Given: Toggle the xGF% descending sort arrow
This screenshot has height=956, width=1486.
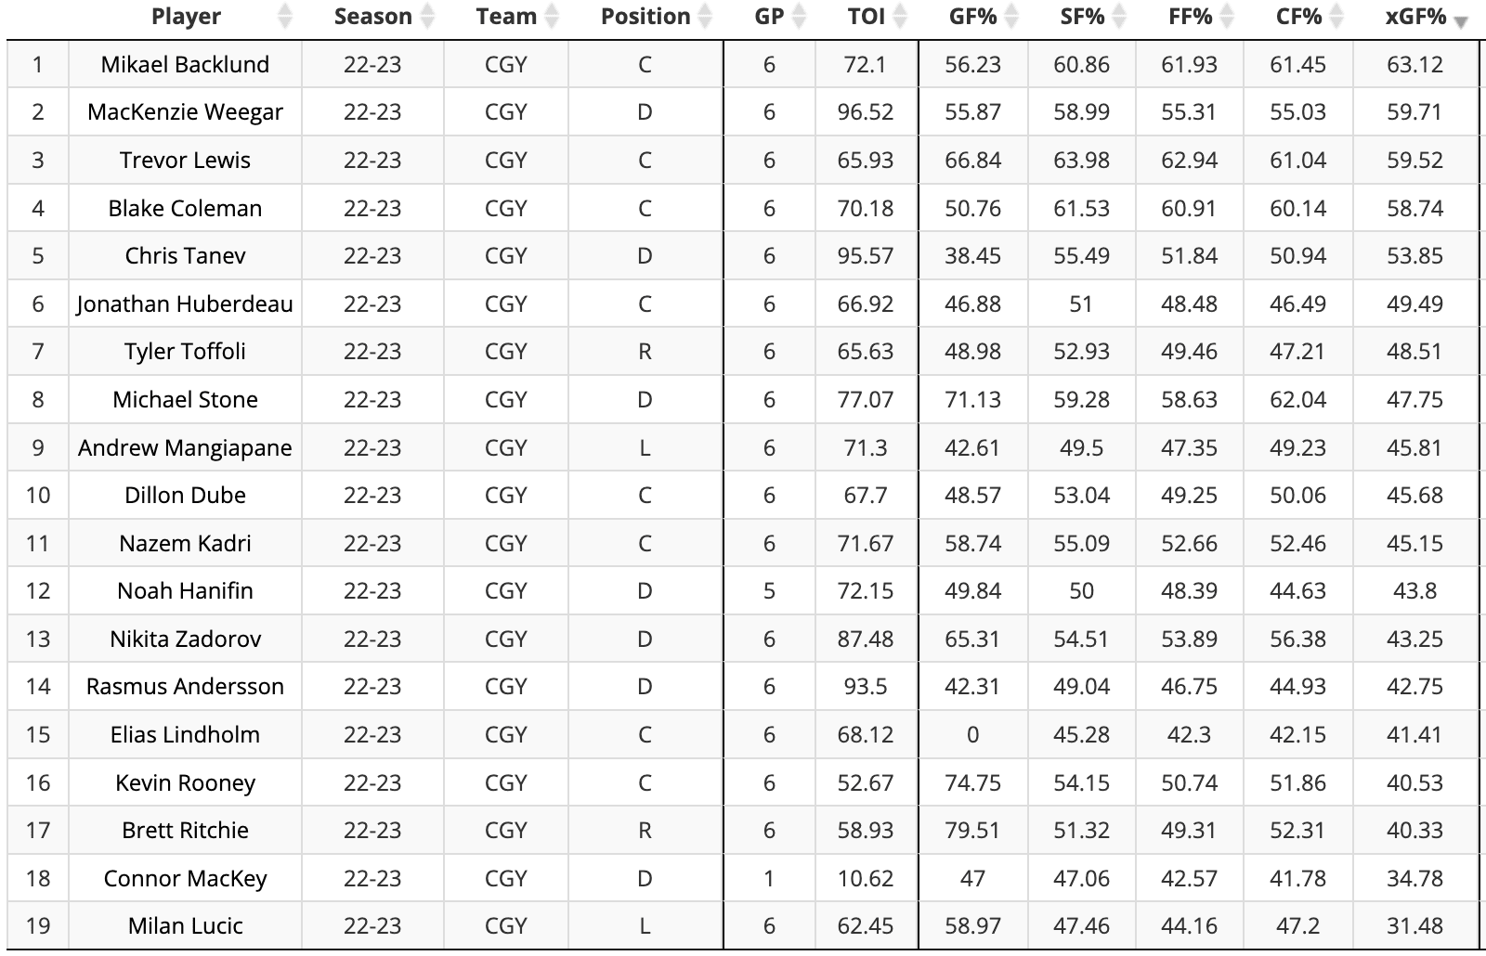Looking at the screenshot, I should point(1461,22).
